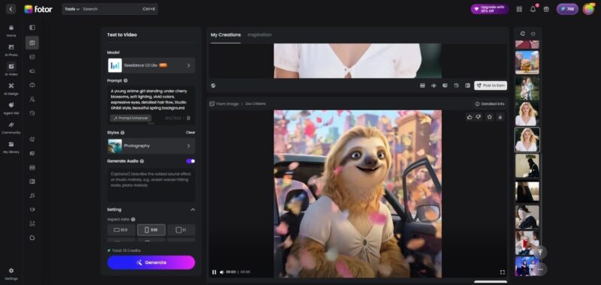Open the Seedance 1.0 Lite model selector

coord(151,65)
